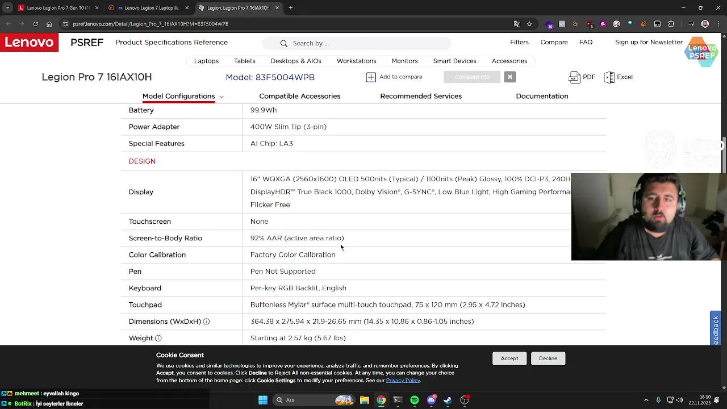Click the browser address bar URL
The height and width of the screenshot is (409, 727).
(x=151, y=24)
